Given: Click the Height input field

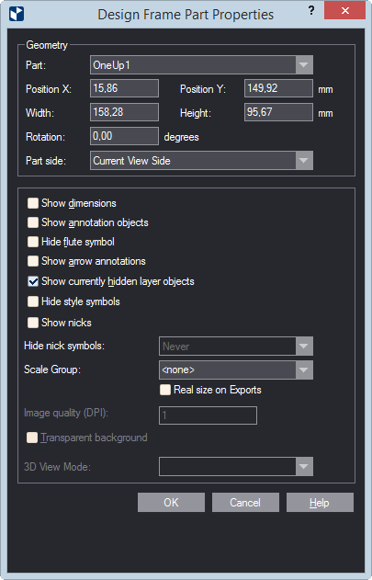Looking at the screenshot, I should (278, 112).
